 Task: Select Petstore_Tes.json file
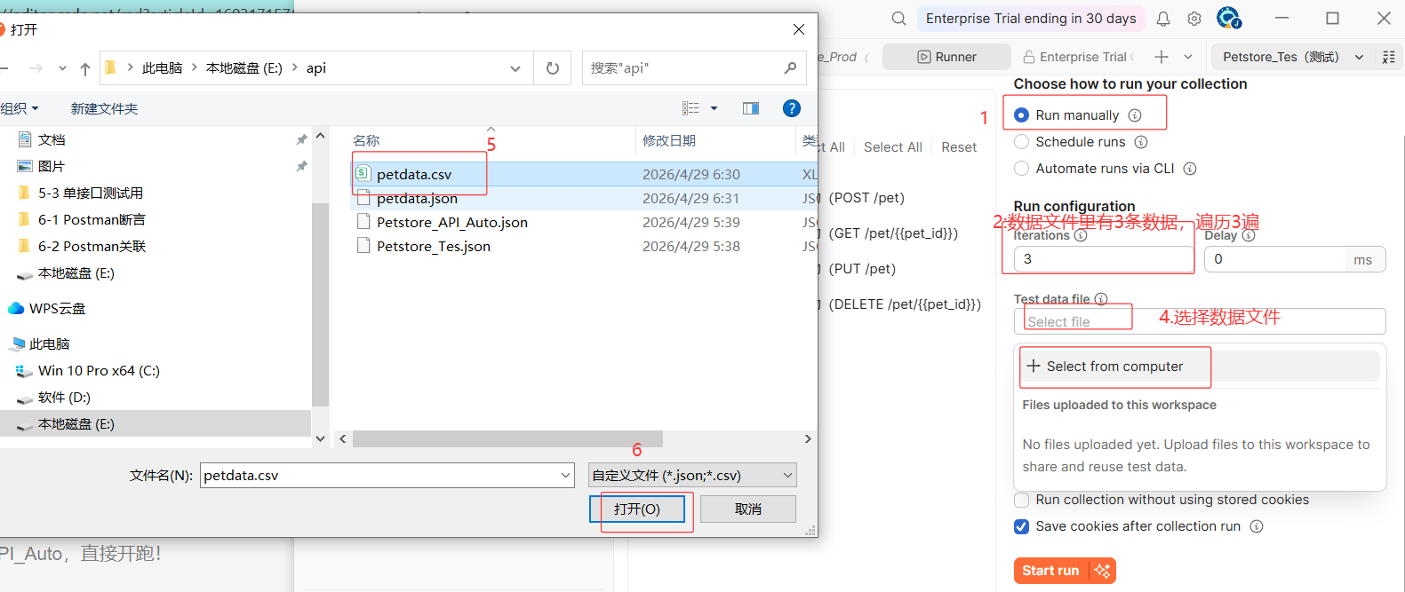(434, 246)
